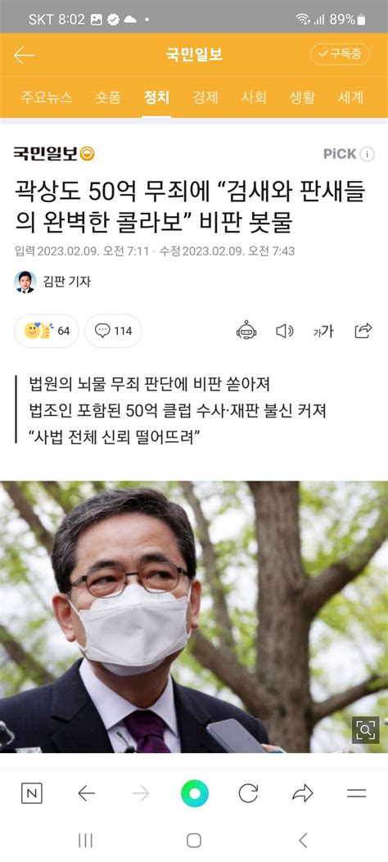Toggle the 구독중 subscription button
The width and height of the screenshot is (388, 862).
coord(340,54)
